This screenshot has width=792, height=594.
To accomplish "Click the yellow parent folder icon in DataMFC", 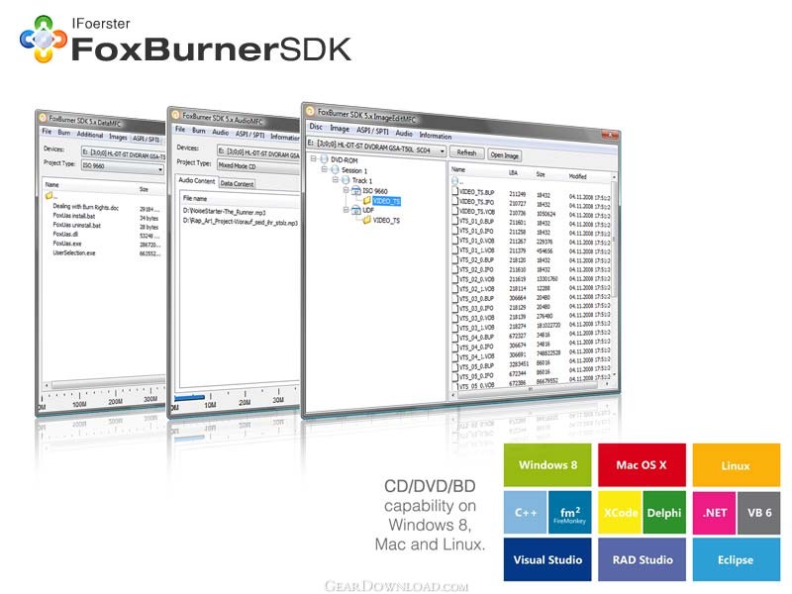I will click(49, 195).
